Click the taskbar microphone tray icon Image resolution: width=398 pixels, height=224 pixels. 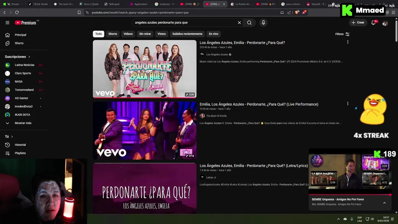coord(352,219)
